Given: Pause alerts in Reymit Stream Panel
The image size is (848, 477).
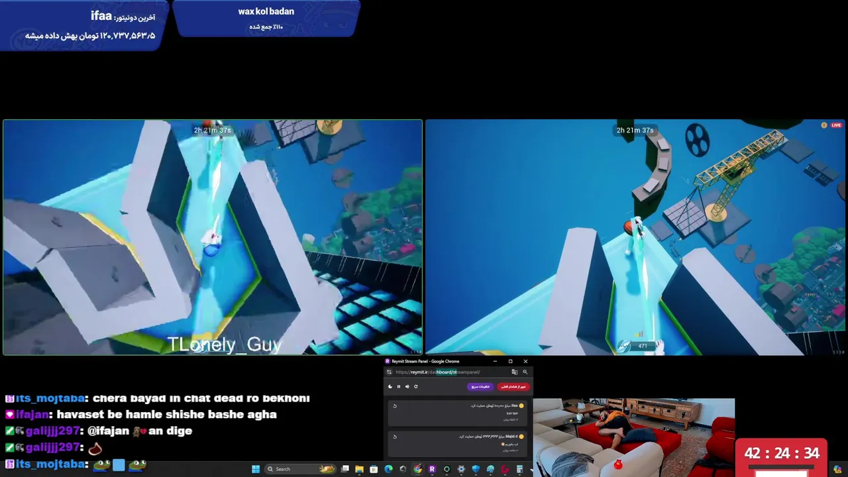Looking at the screenshot, I should tap(398, 386).
